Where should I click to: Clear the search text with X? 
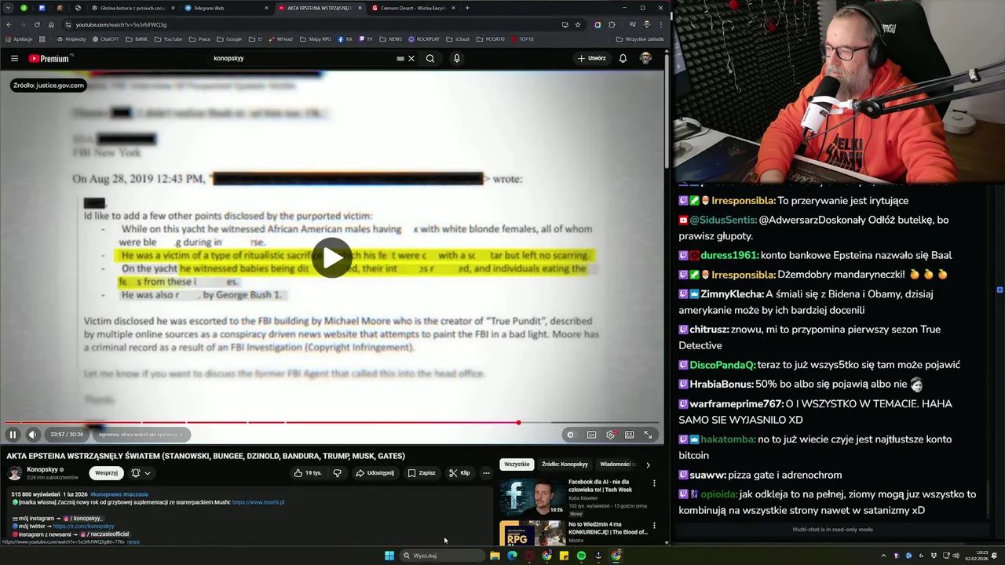(411, 58)
